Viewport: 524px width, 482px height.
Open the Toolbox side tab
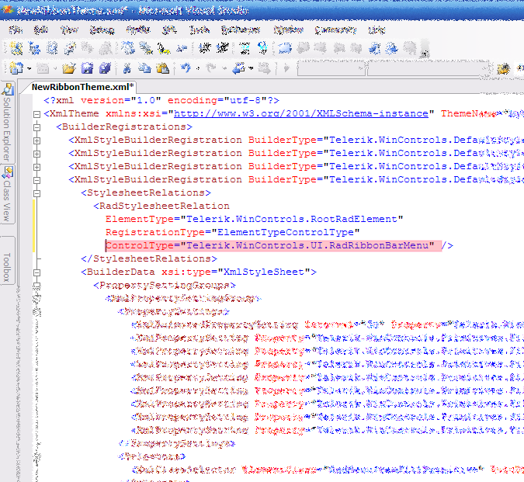point(7,261)
